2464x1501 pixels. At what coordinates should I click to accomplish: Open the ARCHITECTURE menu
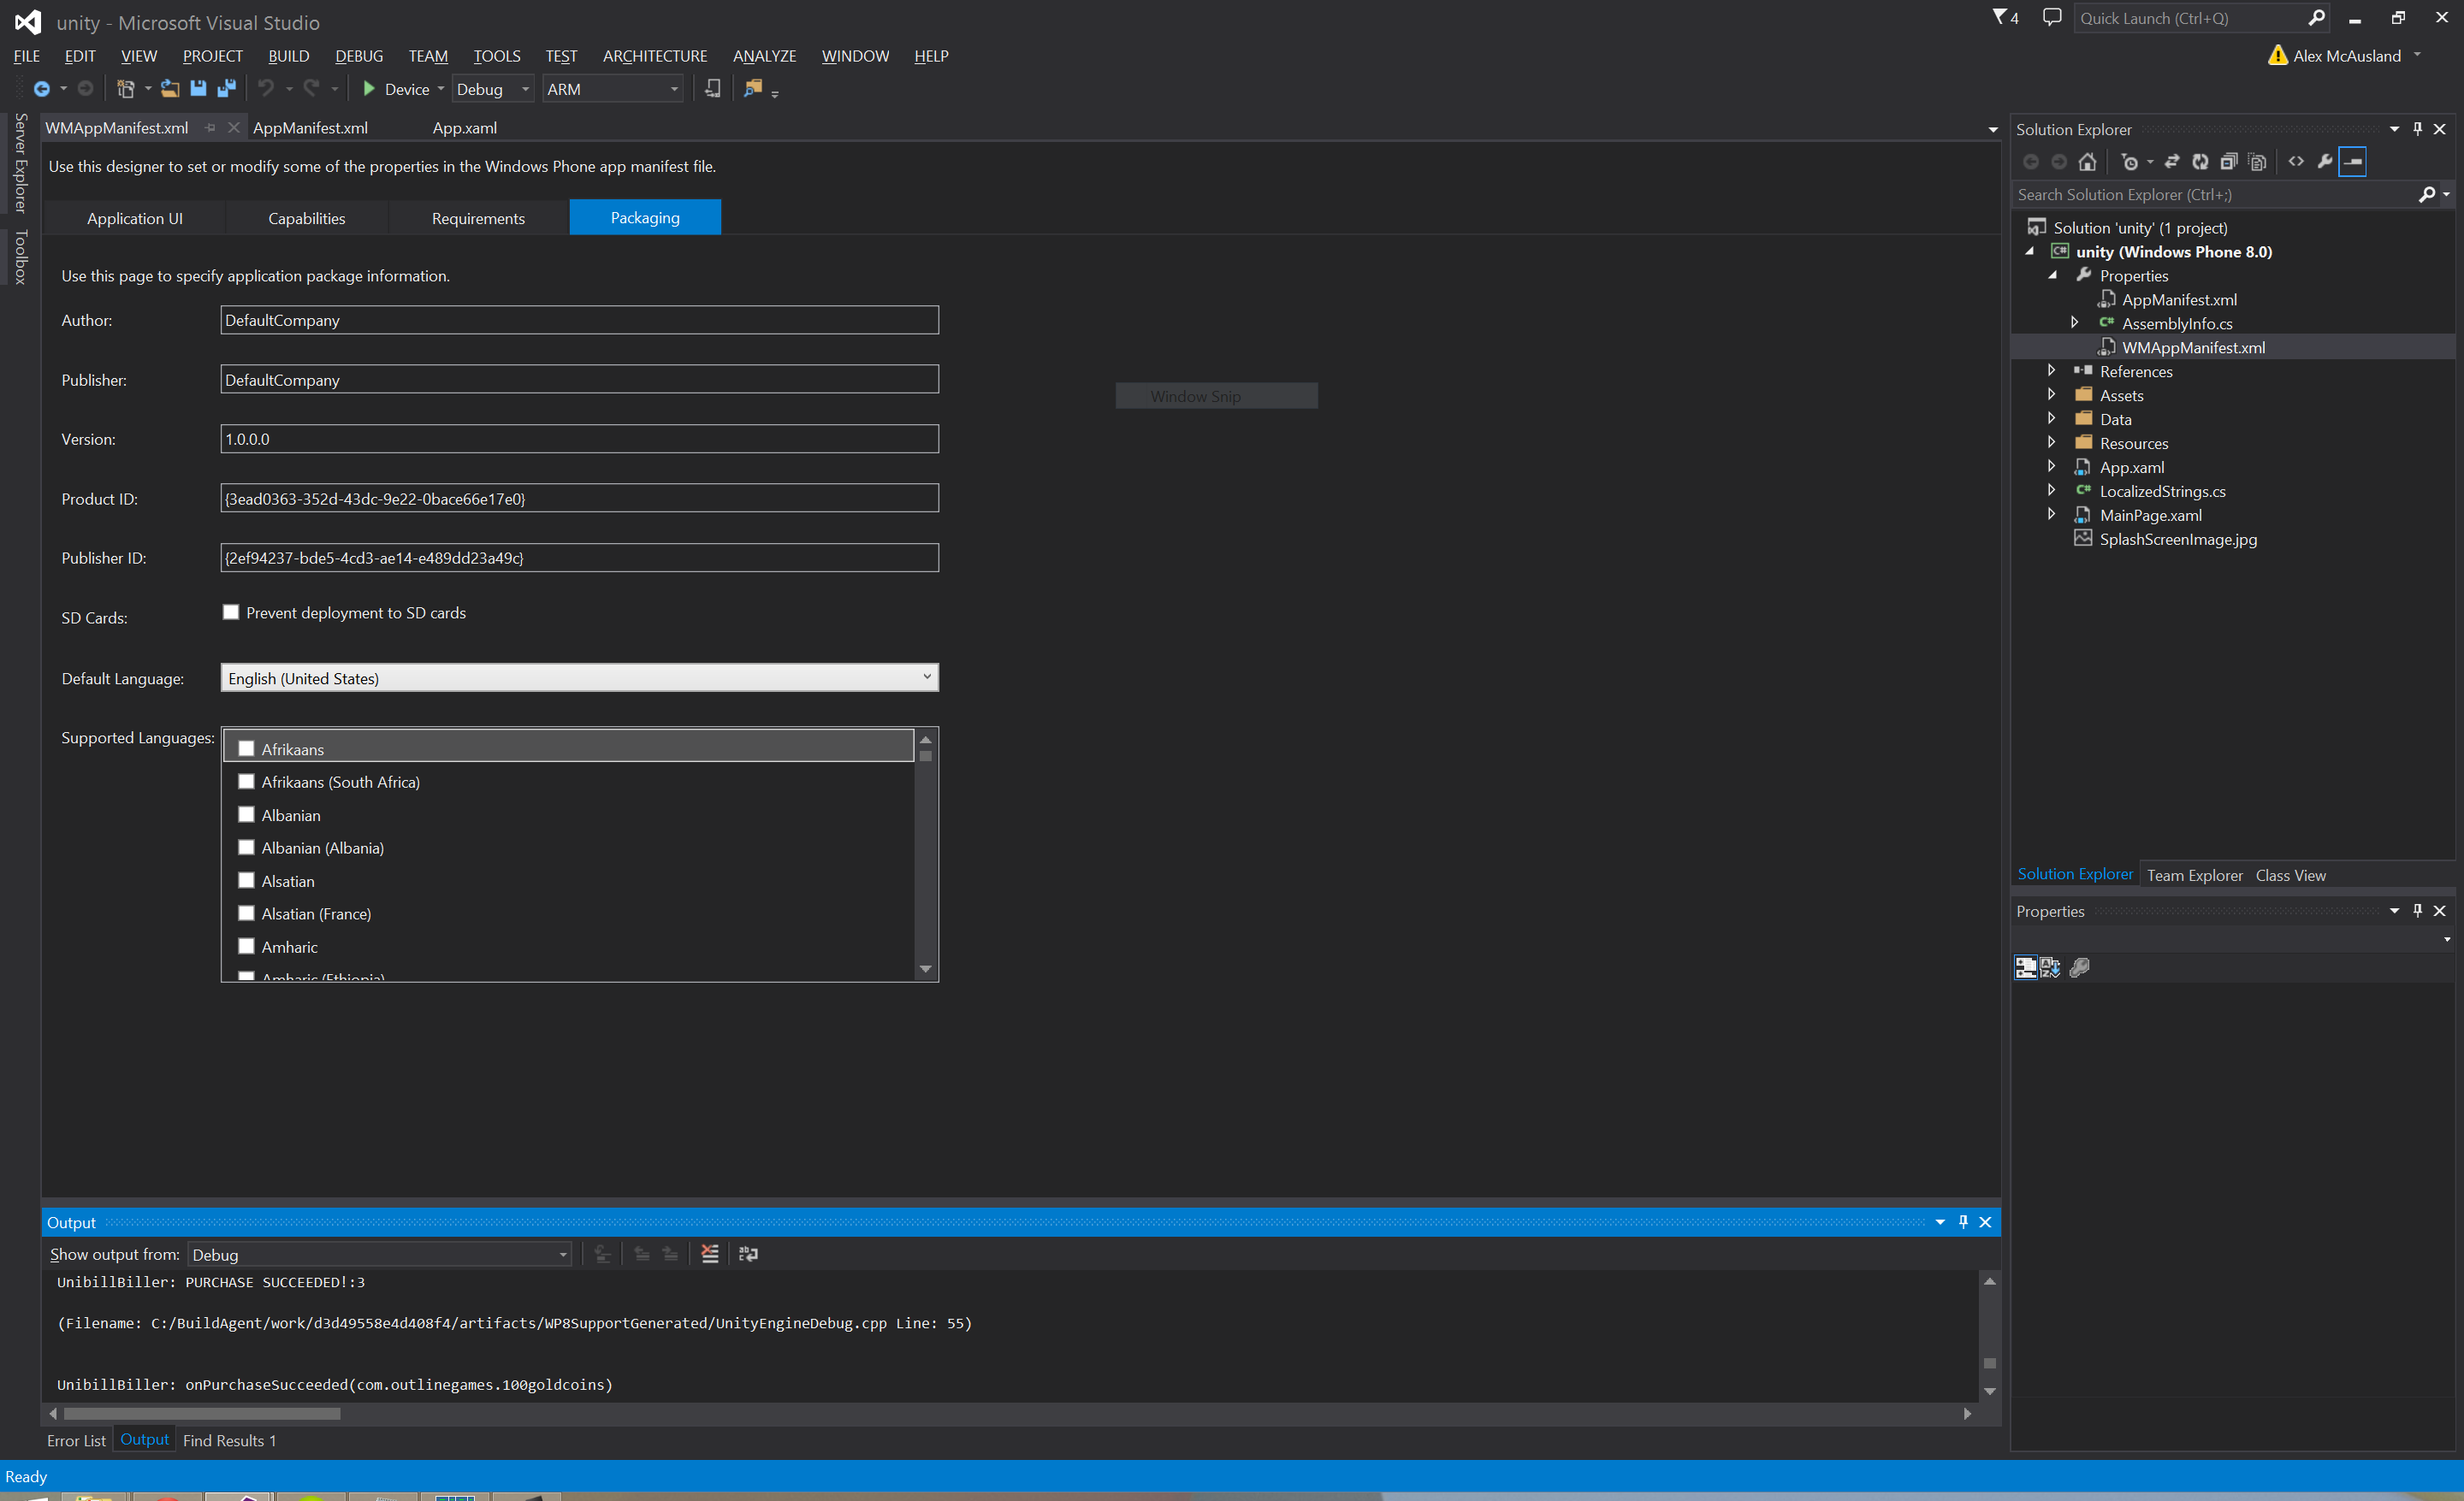655,56
